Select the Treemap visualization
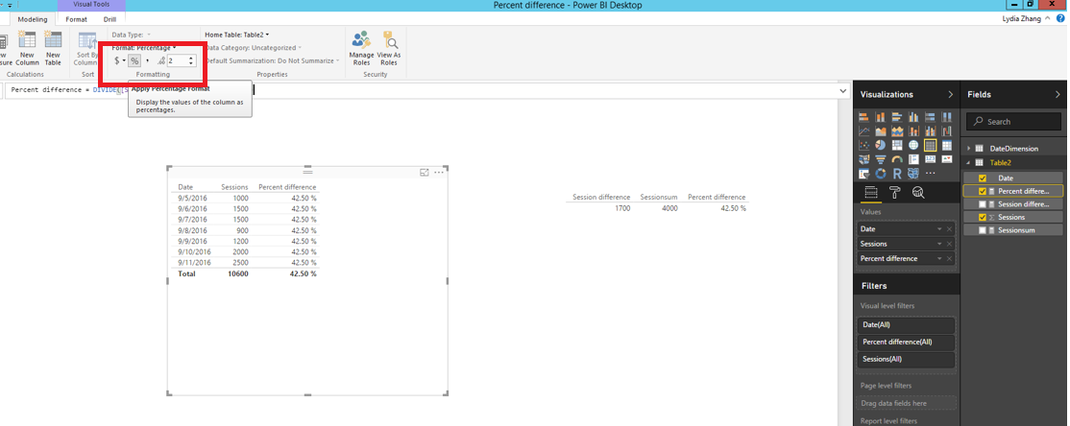 pyautogui.click(x=897, y=145)
